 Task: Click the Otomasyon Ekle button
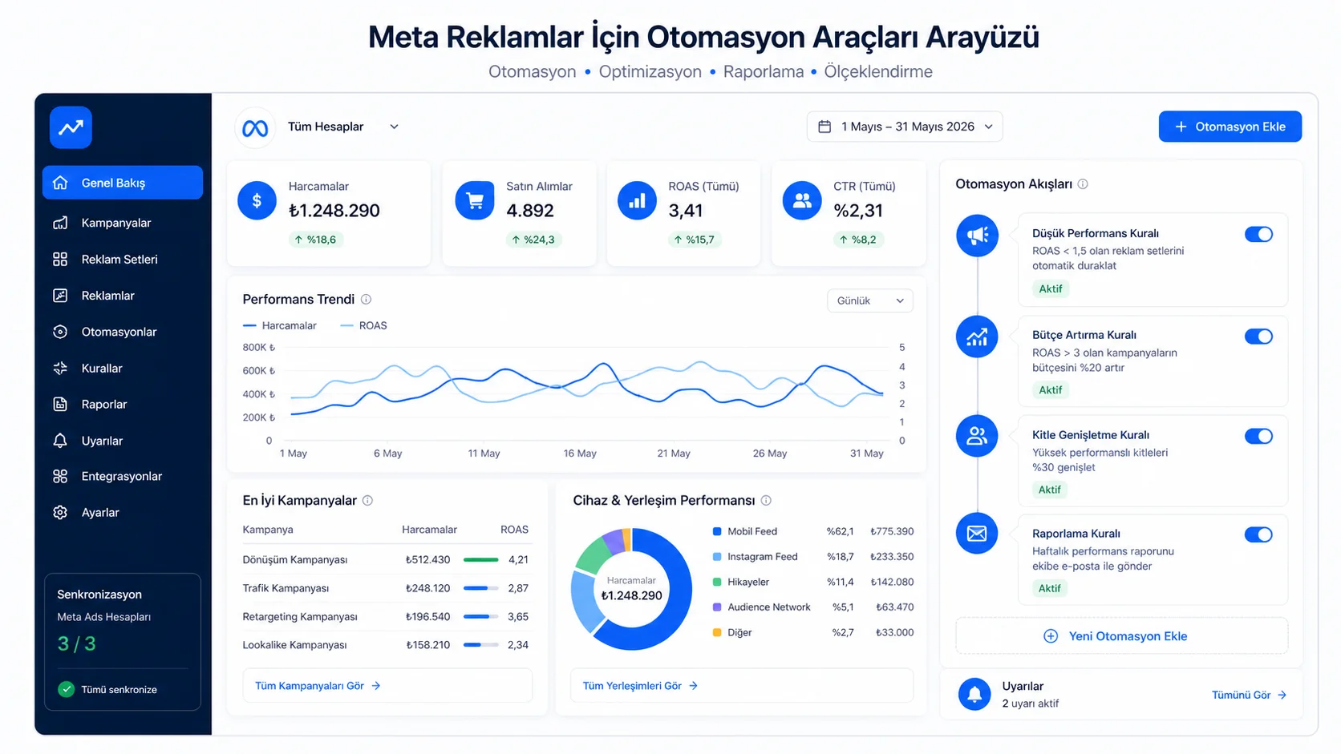click(1230, 127)
